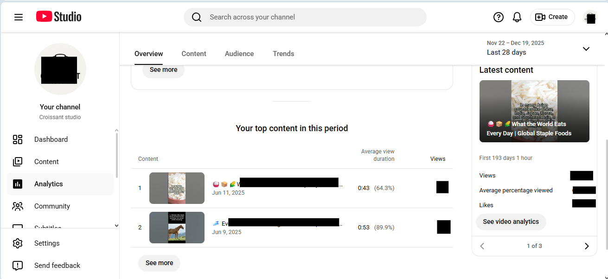Open the Trends tab
This screenshot has width=608, height=279.
pos(283,53)
